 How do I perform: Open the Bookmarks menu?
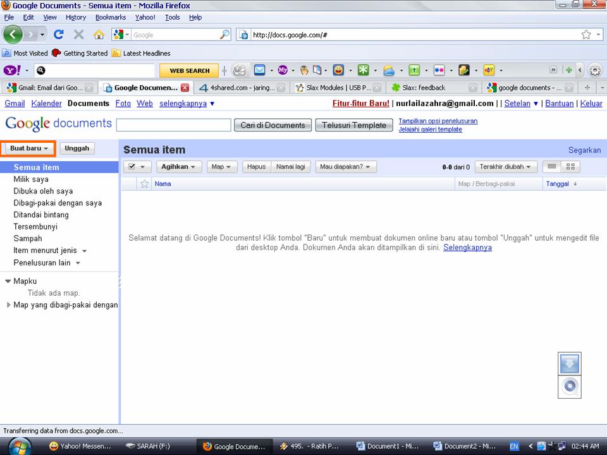(x=110, y=18)
